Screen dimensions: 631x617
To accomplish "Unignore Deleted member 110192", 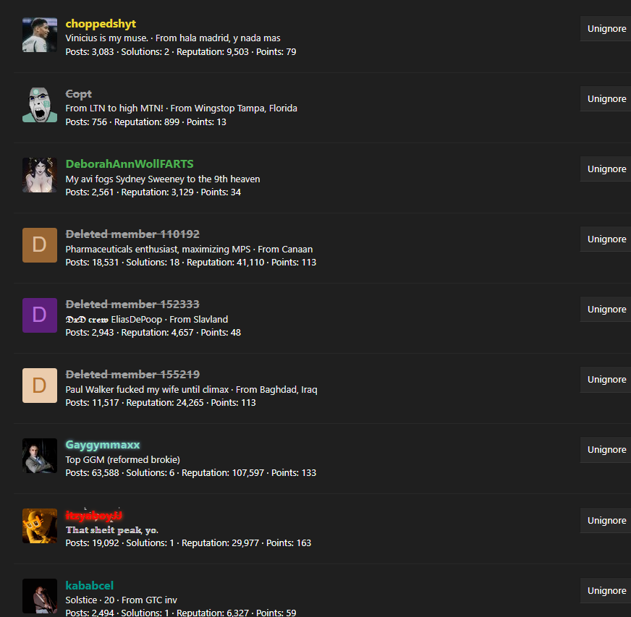I will 606,239.
